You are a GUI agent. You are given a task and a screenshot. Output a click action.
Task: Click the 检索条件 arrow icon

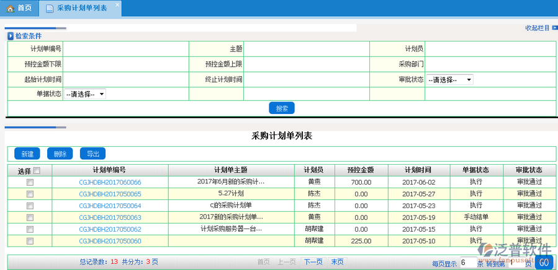(11, 37)
